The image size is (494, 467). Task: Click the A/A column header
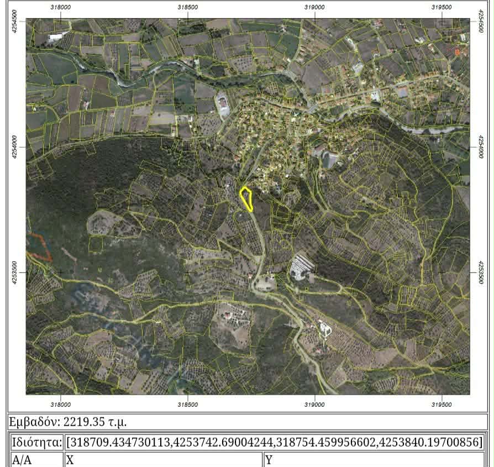[36, 460]
